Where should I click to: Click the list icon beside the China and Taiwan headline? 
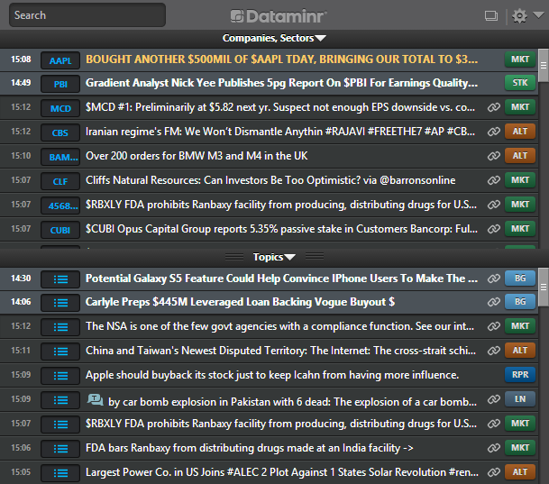point(60,351)
